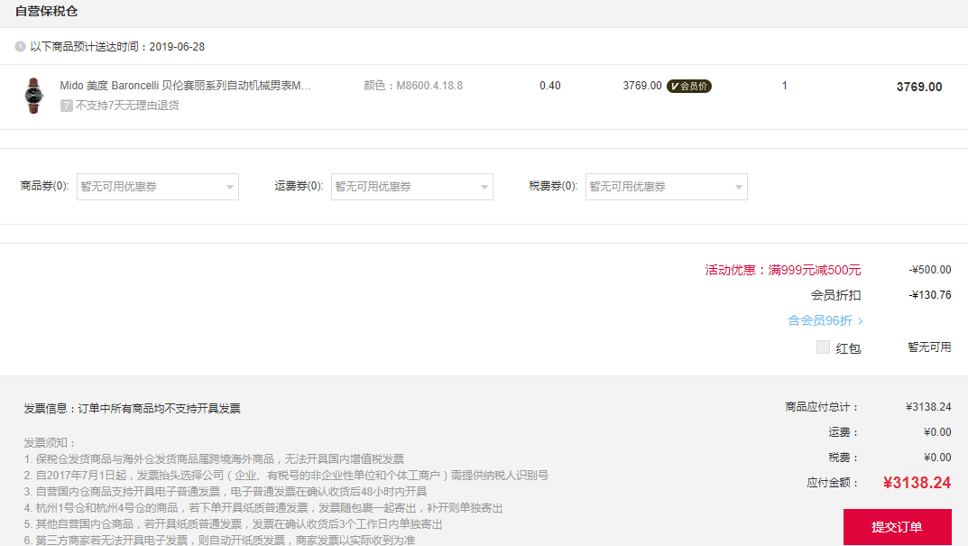
Task: Click the 会员价 badge next to 3769.00
Action: coord(689,87)
